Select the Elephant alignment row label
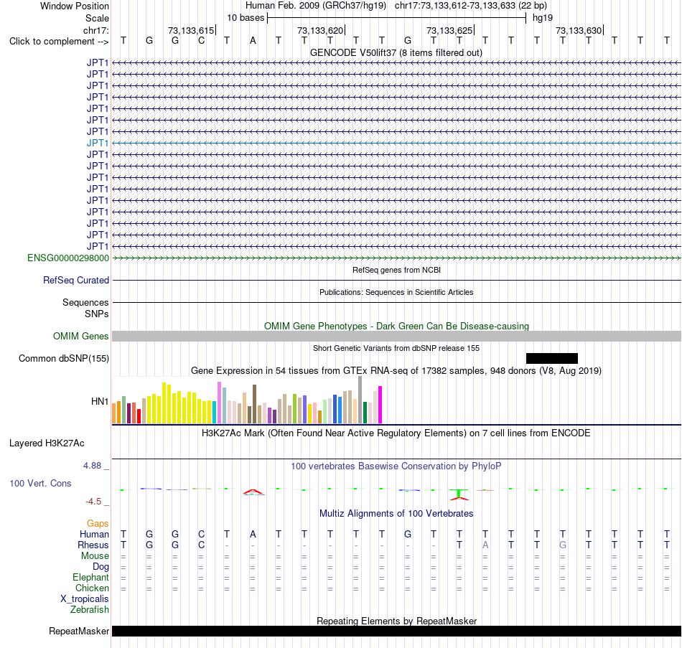Image resolution: width=682 pixels, height=648 pixels. point(90,577)
